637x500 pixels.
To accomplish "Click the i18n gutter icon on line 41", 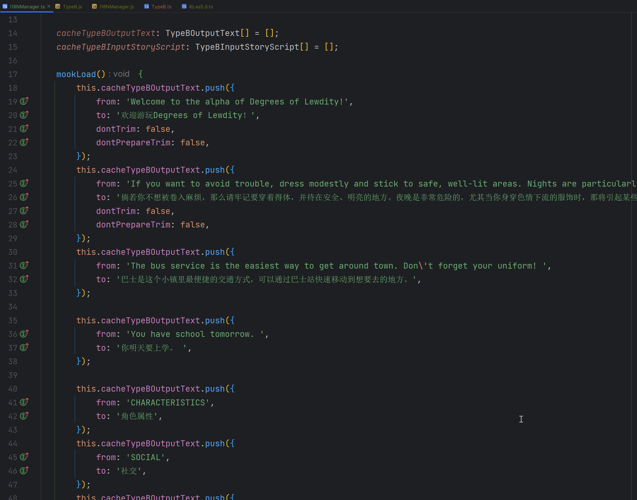I will tap(24, 403).
